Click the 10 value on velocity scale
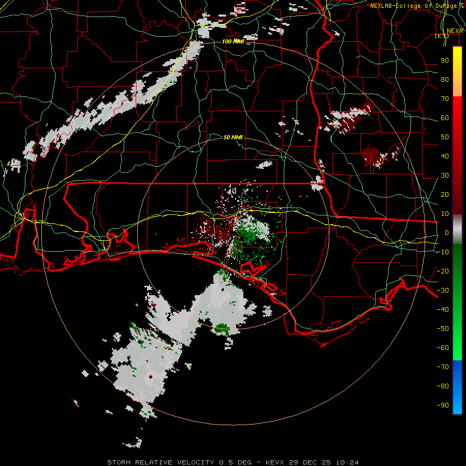This screenshot has height=466, width=466. (445, 214)
